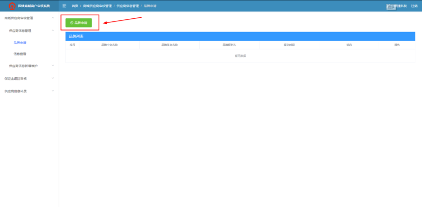Open 信息查看 in the sidebar
This screenshot has width=422, height=207.
(20, 54)
